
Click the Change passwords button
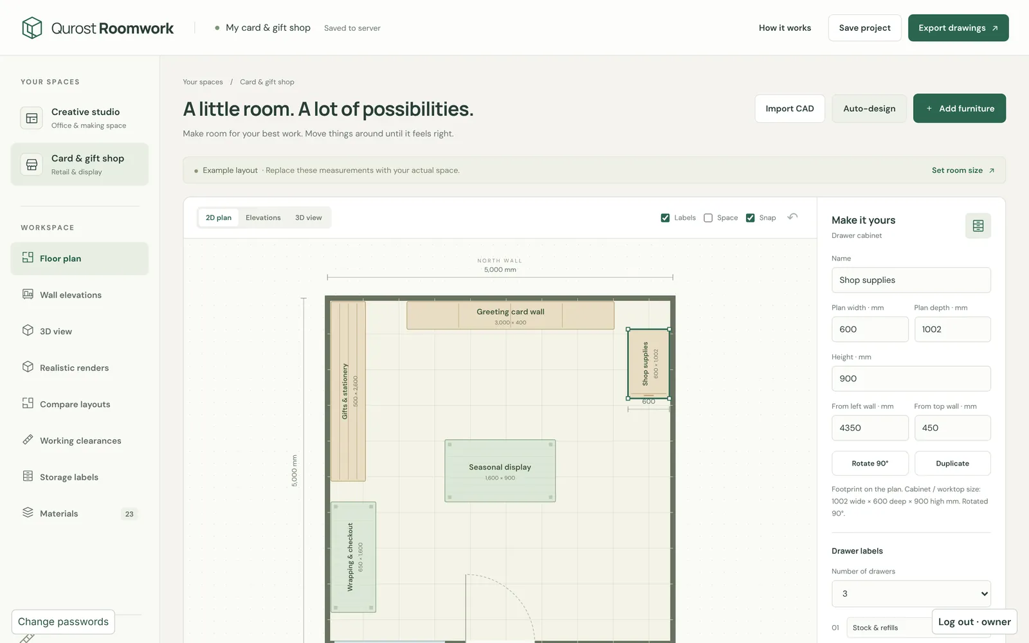tap(63, 622)
